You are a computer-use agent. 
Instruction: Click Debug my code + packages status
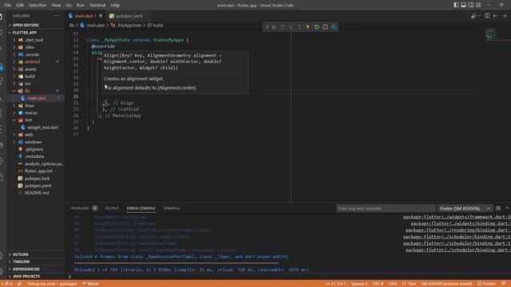[52, 284]
